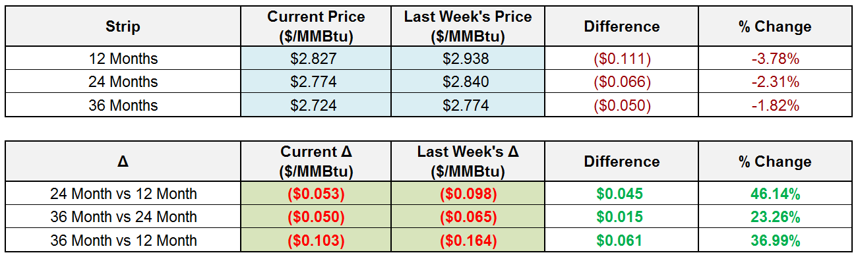Click the 12 Months row label
The image size is (858, 257).
tap(123, 59)
